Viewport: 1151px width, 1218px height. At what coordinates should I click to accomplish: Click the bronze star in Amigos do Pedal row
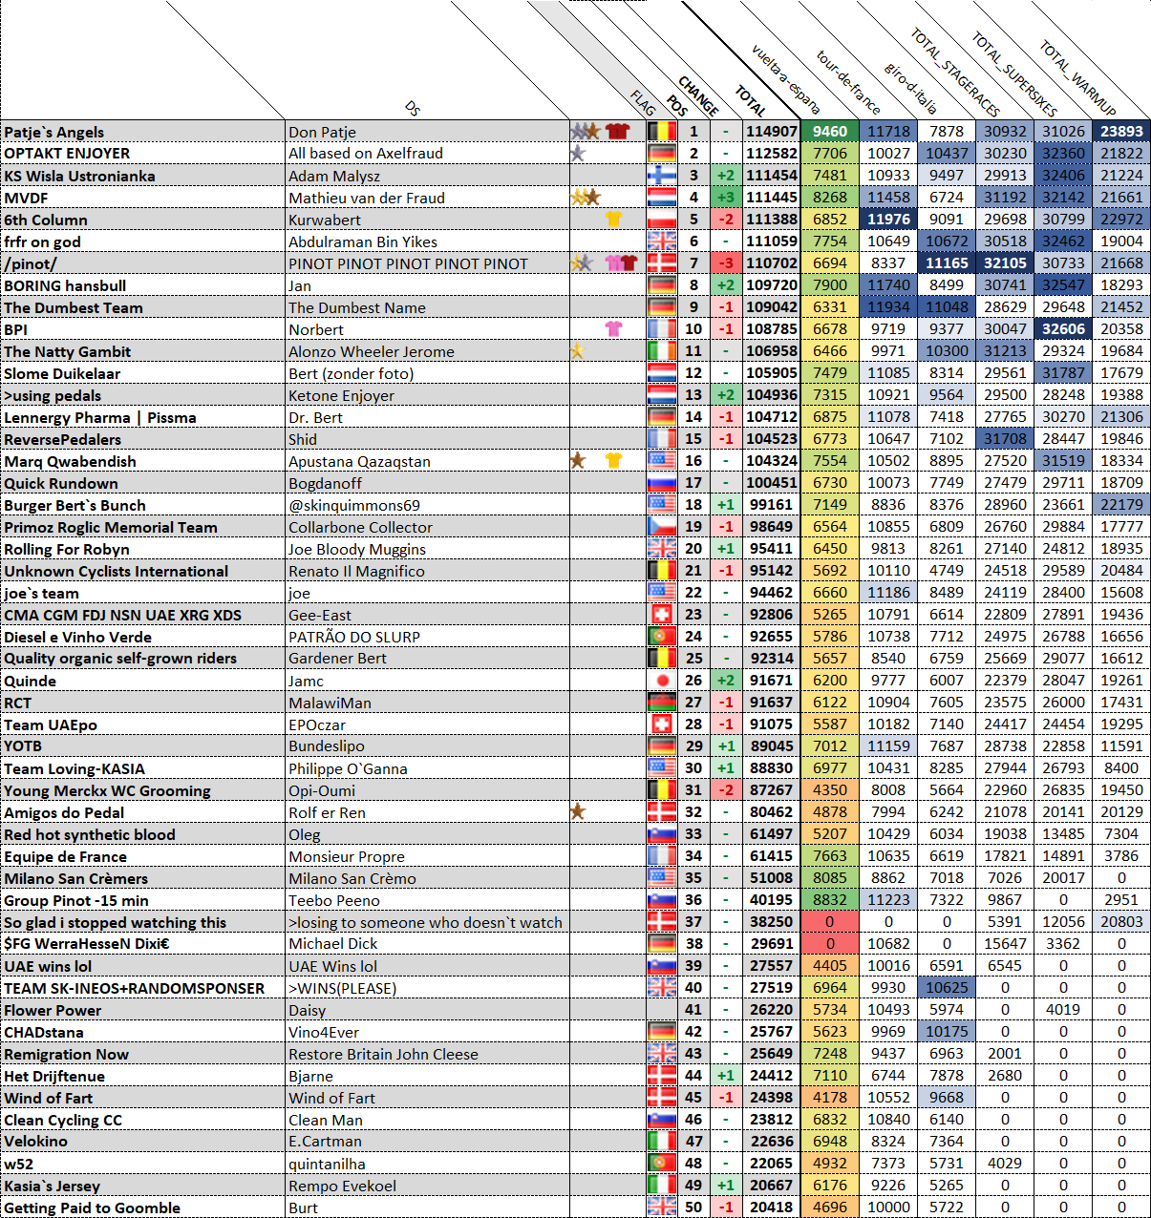(x=577, y=811)
